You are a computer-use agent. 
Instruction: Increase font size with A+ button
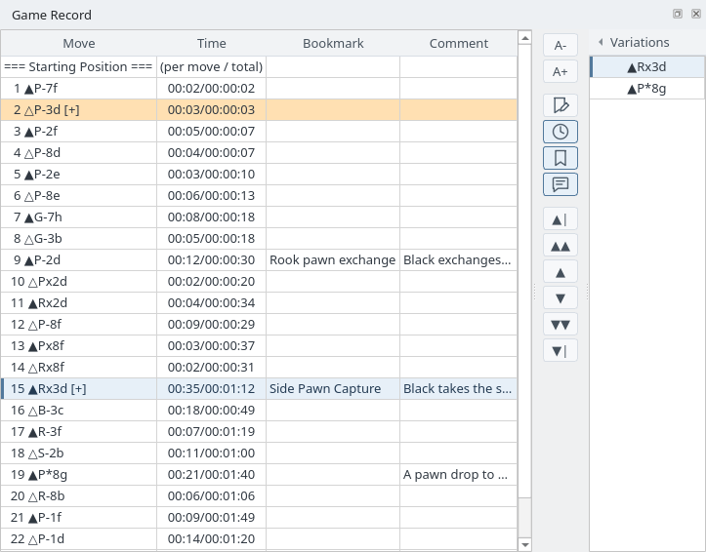[x=561, y=71]
